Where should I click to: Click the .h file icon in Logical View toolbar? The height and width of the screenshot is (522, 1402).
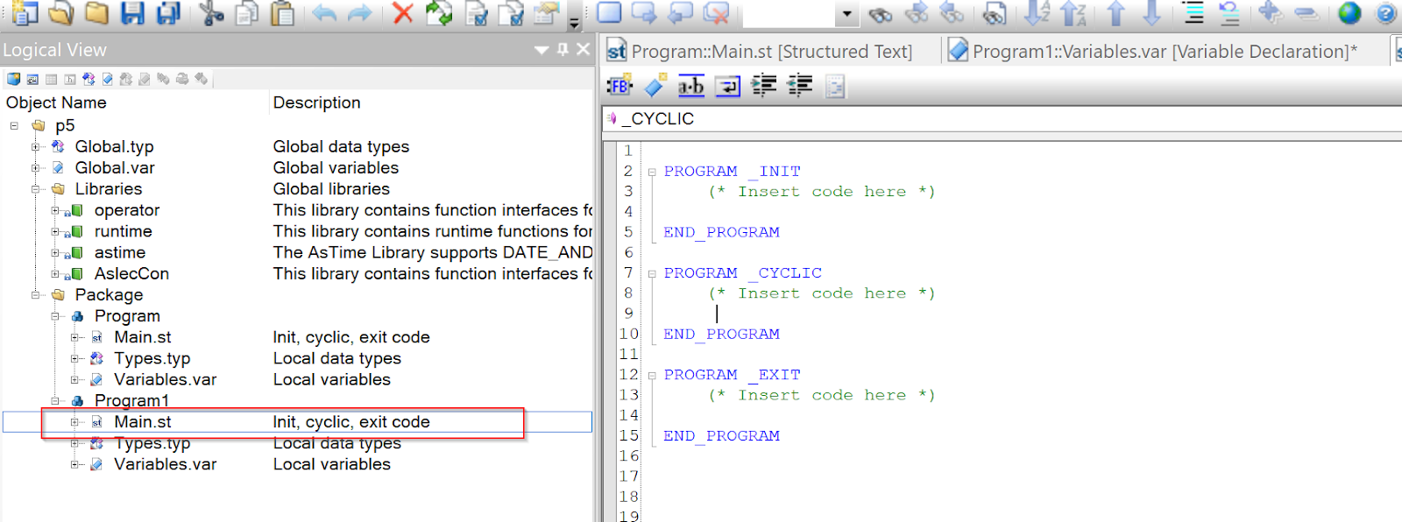pyautogui.click(x=70, y=79)
